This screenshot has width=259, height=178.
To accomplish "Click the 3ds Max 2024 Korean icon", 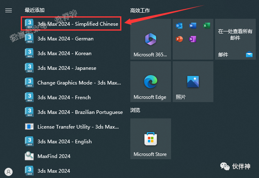I will tap(29, 53).
